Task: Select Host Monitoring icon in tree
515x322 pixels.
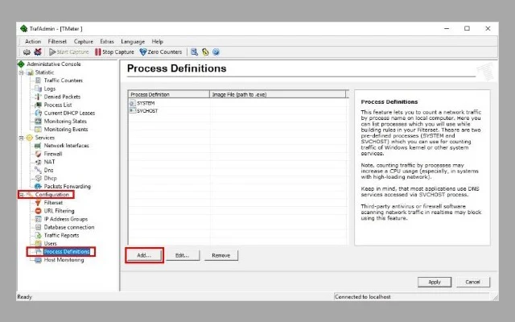Action: tap(38, 260)
